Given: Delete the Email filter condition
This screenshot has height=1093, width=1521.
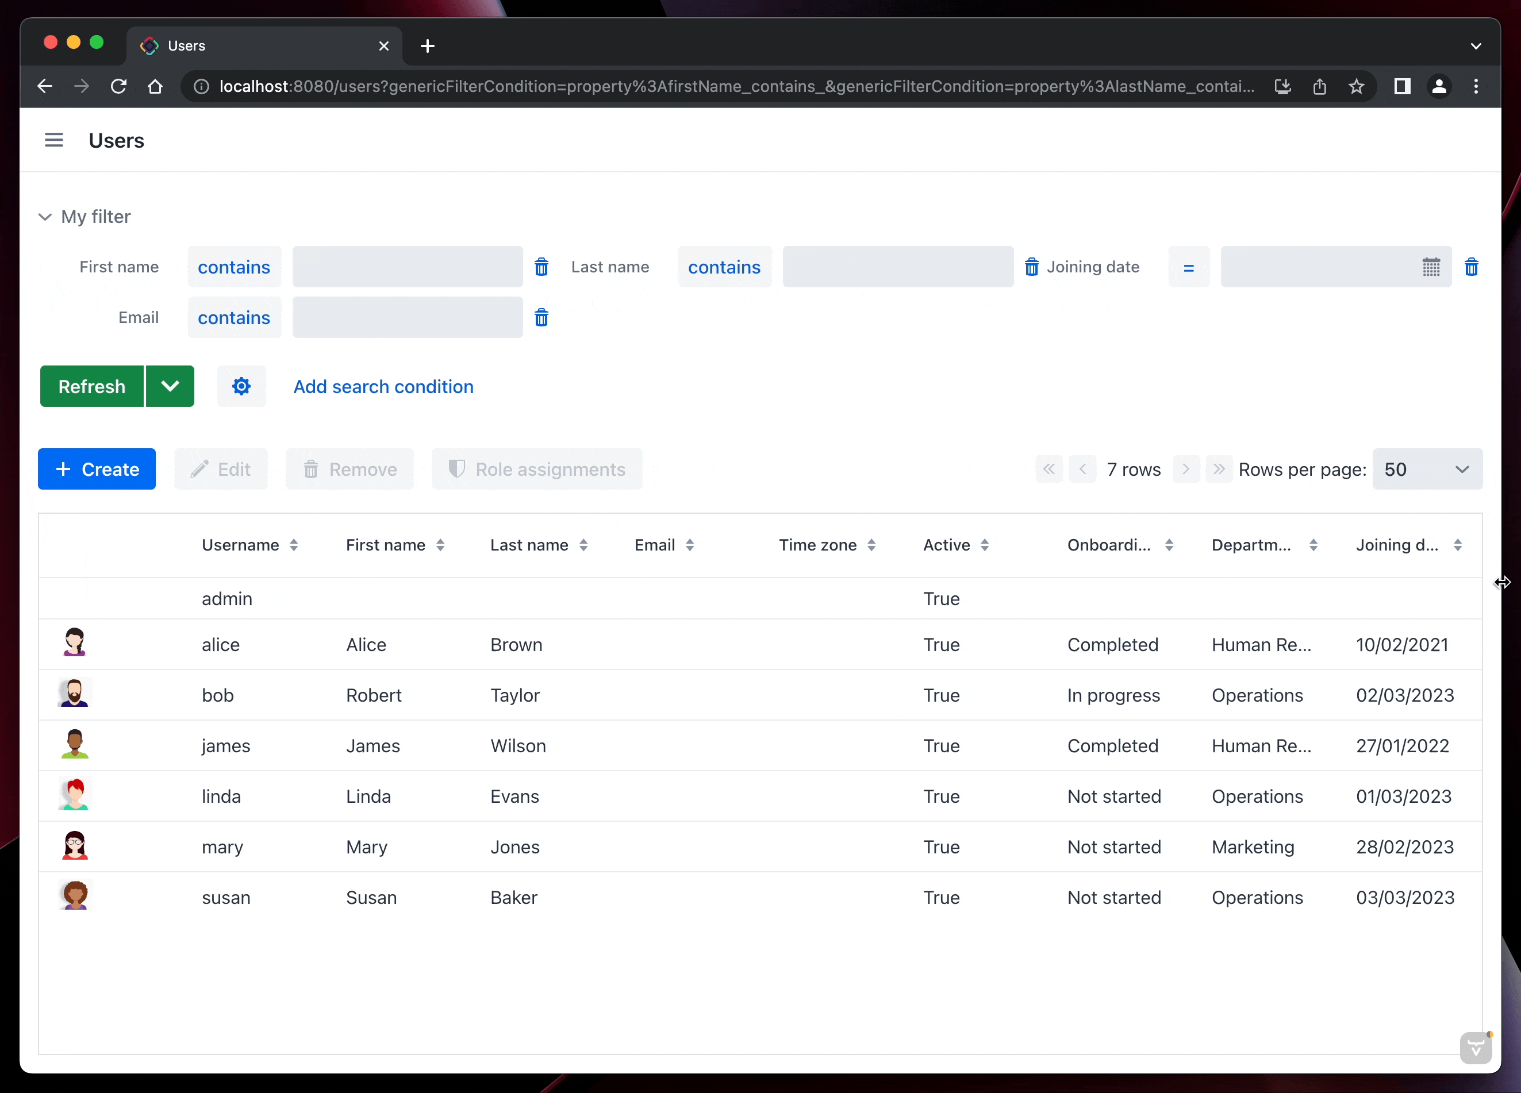Looking at the screenshot, I should click(x=541, y=317).
